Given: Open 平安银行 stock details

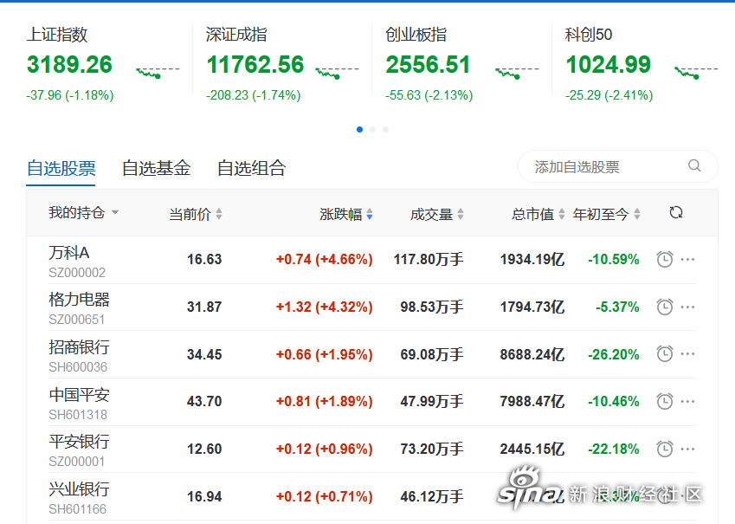Looking at the screenshot, I should (79, 442).
